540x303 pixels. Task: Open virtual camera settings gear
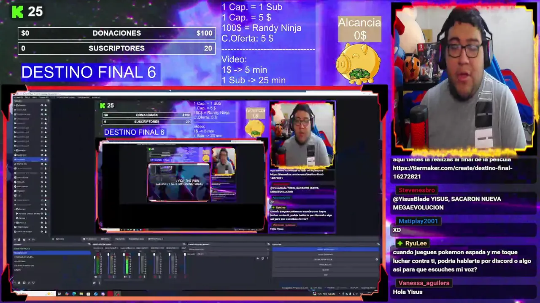[377, 259]
